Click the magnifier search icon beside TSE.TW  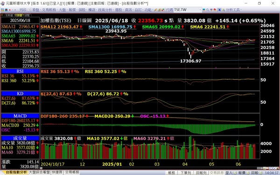[x=208, y=10]
